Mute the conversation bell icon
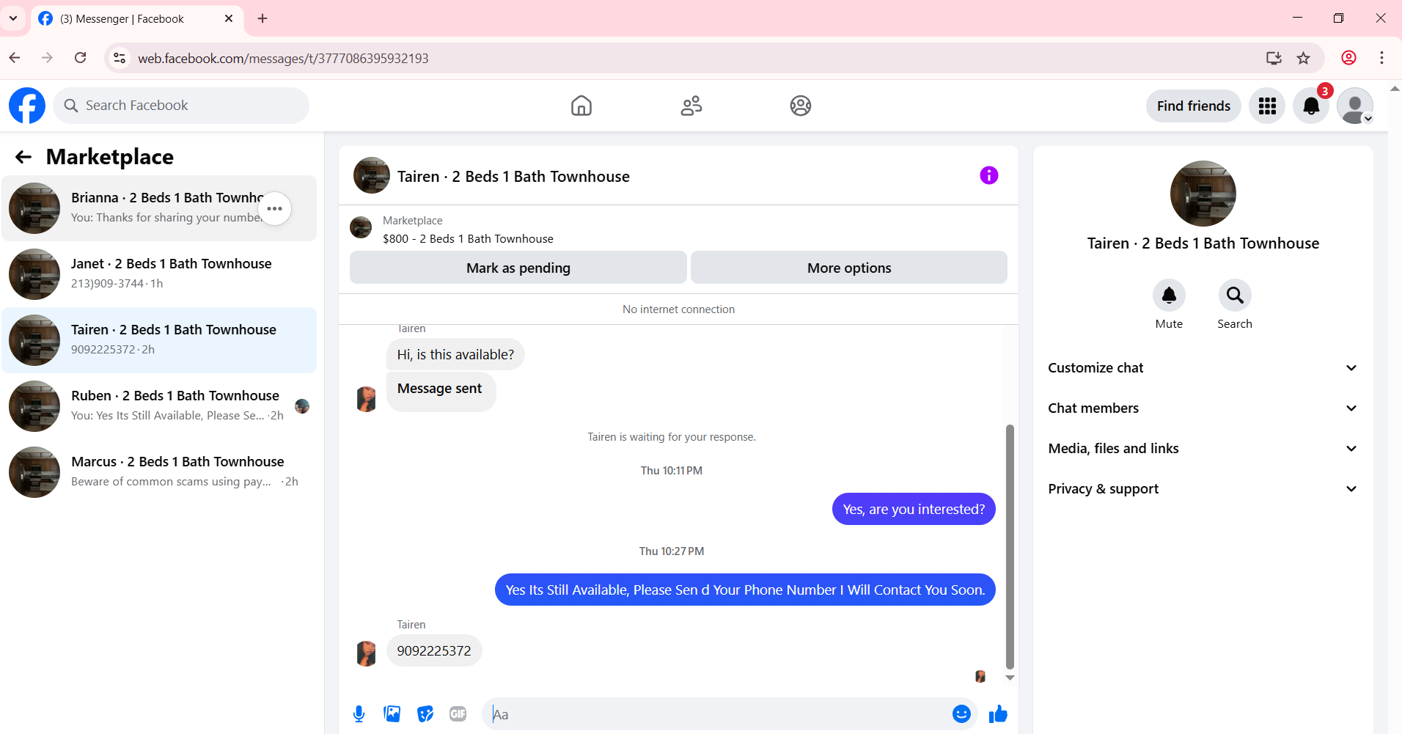 pos(1169,296)
